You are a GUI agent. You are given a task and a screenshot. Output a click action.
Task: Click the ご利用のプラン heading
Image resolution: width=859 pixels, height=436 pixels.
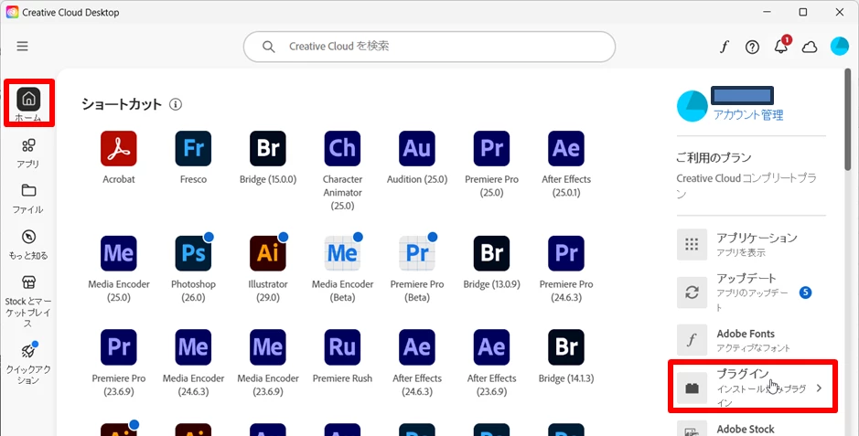[714, 157]
